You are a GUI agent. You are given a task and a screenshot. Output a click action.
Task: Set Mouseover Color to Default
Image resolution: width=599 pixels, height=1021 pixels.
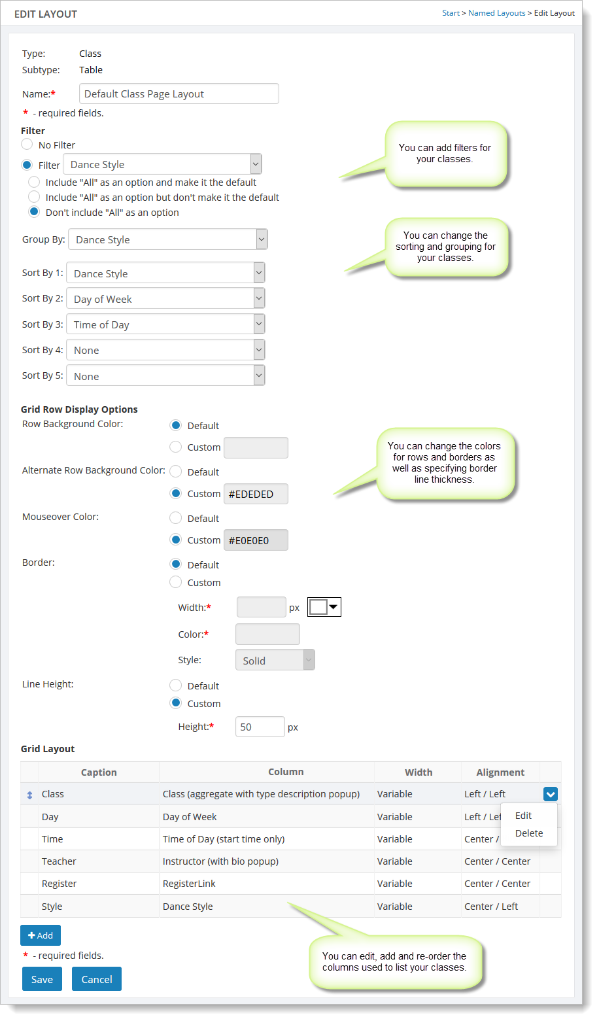coord(176,518)
